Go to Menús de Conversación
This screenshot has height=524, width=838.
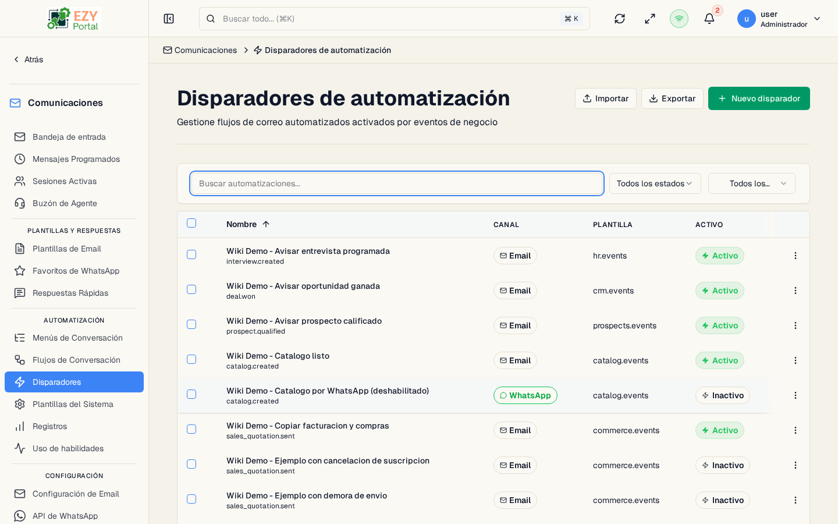[74, 338]
